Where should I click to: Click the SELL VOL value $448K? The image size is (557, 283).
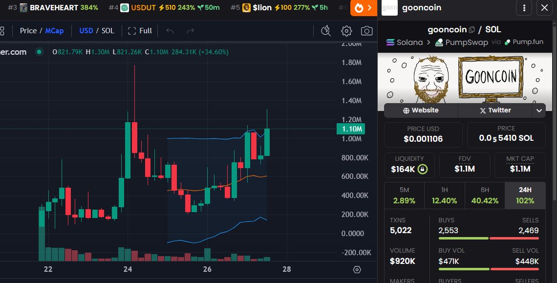527,261
